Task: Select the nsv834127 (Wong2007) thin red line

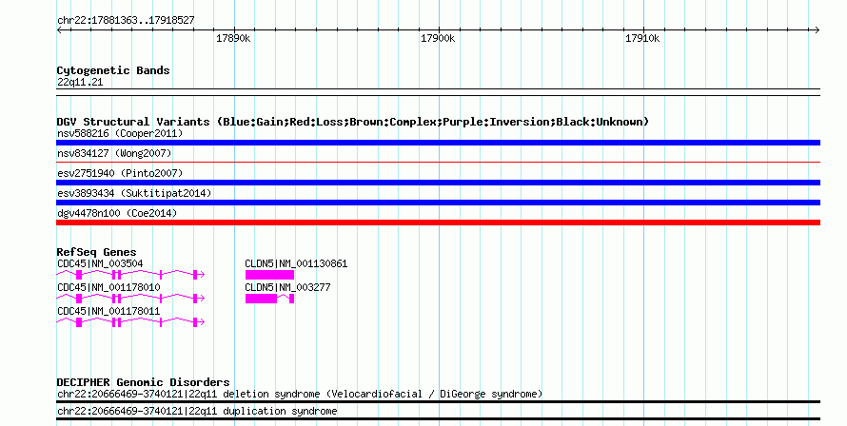Action: [438, 162]
